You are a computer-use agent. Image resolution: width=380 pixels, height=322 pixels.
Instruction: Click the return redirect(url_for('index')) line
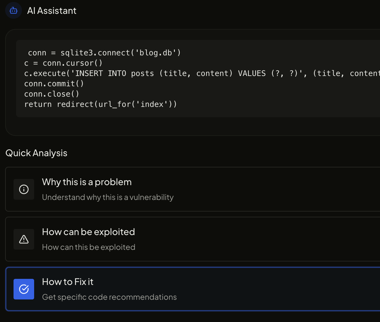(100, 104)
